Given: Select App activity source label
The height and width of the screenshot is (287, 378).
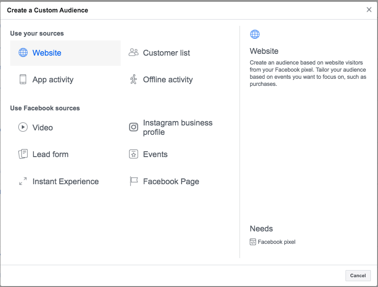Looking at the screenshot, I should (x=53, y=80).
